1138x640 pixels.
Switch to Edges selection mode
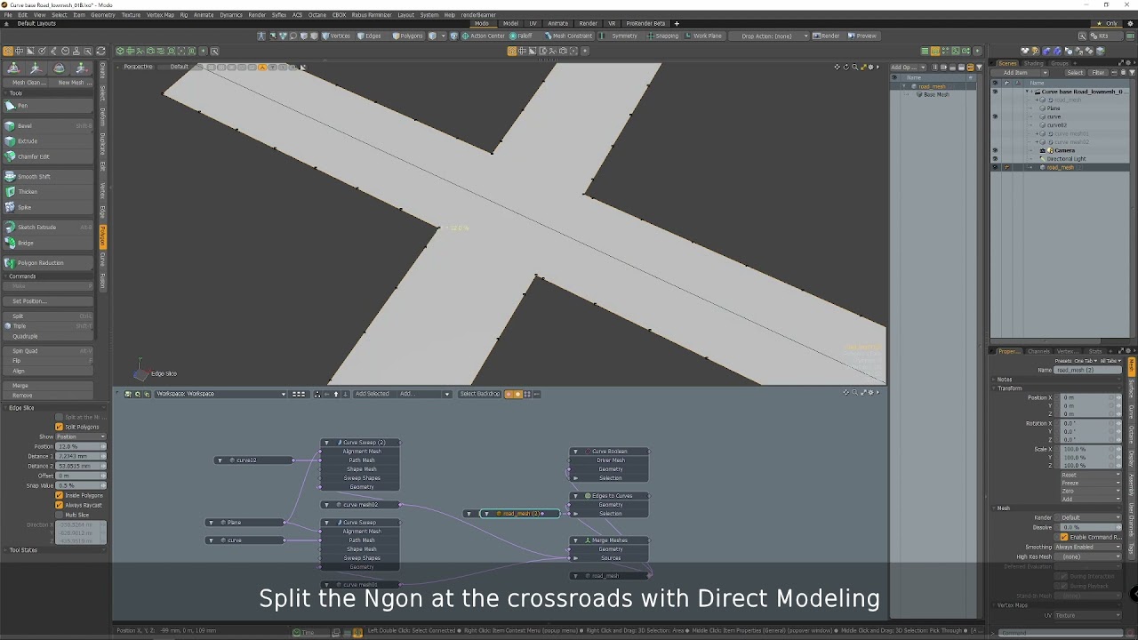pyautogui.click(x=370, y=36)
